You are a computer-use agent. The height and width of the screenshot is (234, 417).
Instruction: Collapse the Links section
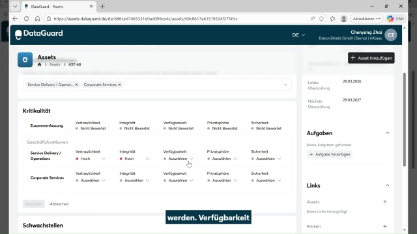pyautogui.click(x=387, y=185)
